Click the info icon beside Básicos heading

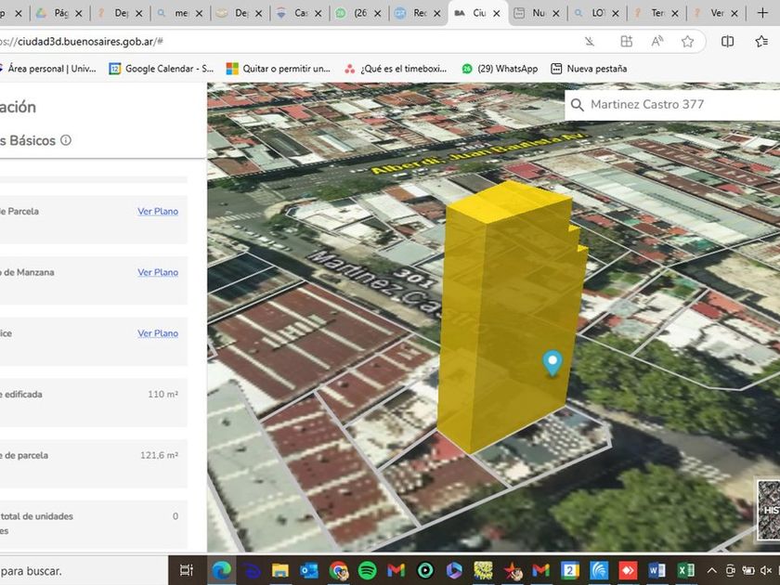pyautogui.click(x=66, y=140)
